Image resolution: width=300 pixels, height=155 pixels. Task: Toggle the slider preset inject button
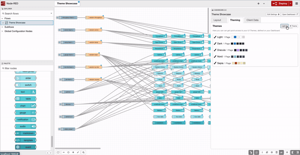click(59, 129)
